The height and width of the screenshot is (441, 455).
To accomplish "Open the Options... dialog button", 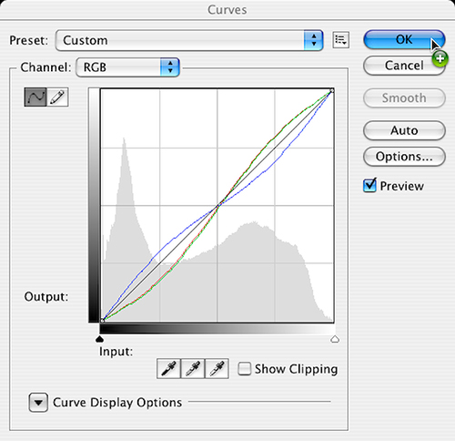I will 404,157.
